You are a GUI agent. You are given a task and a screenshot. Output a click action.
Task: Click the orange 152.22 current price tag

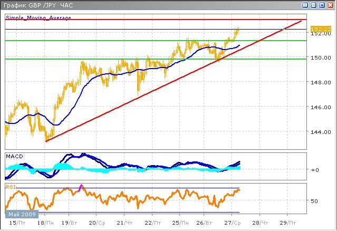point(317,28)
